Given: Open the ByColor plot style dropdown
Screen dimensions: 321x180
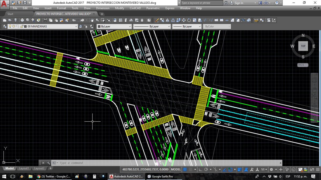Looking at the screenshot, I should (x=229, y=26).
